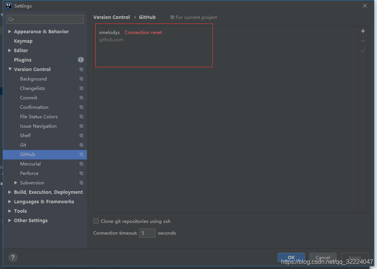Expand Languages & Frameworks arrow
The width and height of the screenshot is (377, 269).
[x=9, y=201]
